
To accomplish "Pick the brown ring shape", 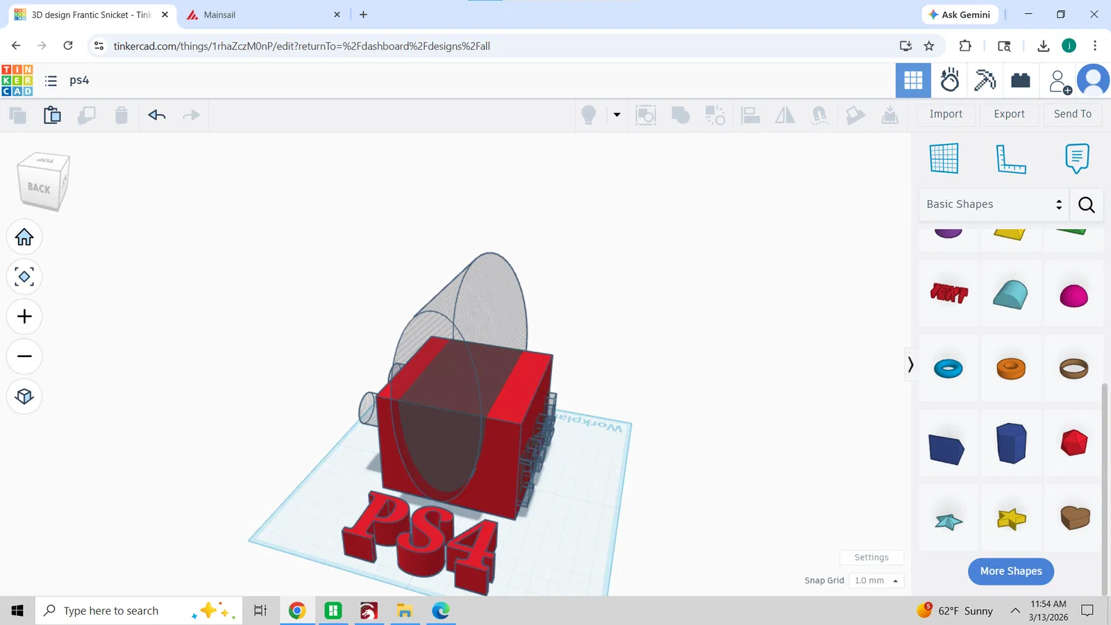I will (1074, 368).
